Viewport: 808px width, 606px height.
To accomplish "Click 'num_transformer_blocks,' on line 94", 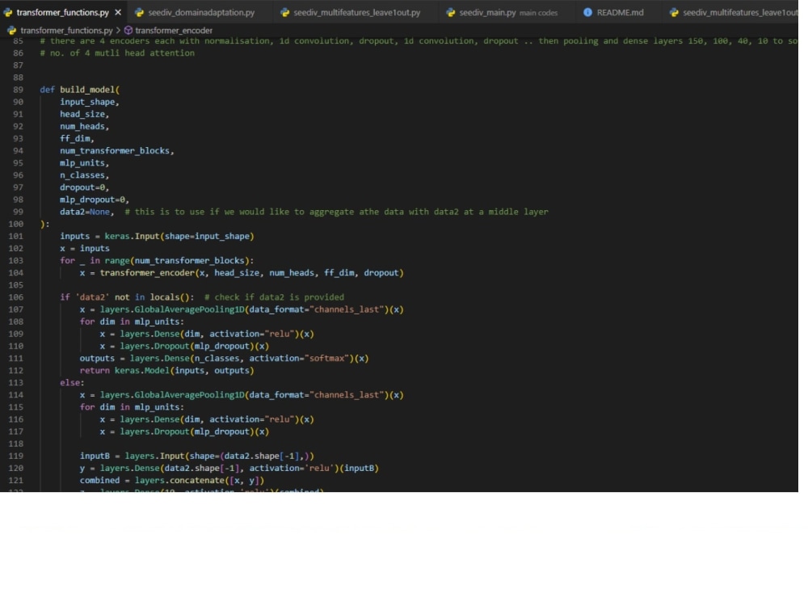I will [117, 151].
